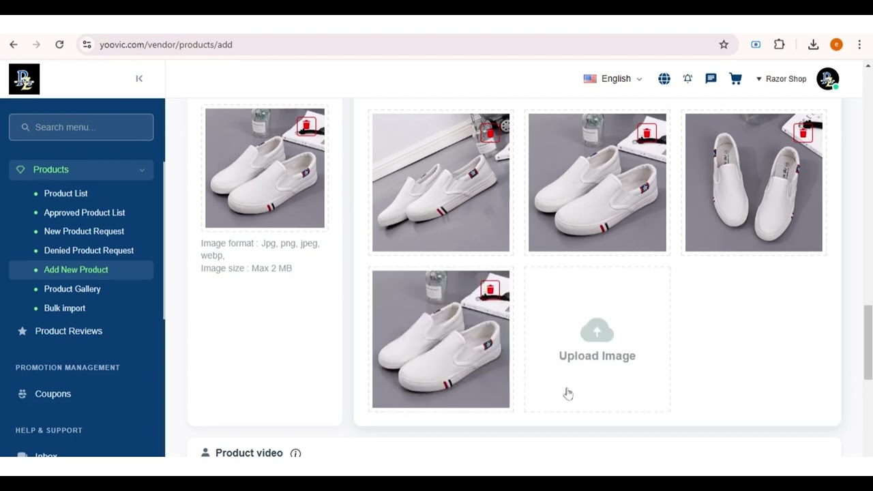The height and width of the screenshot is (491, 873).
Task: Select the gallery image of shoes from behind
Action: [754, 182]
